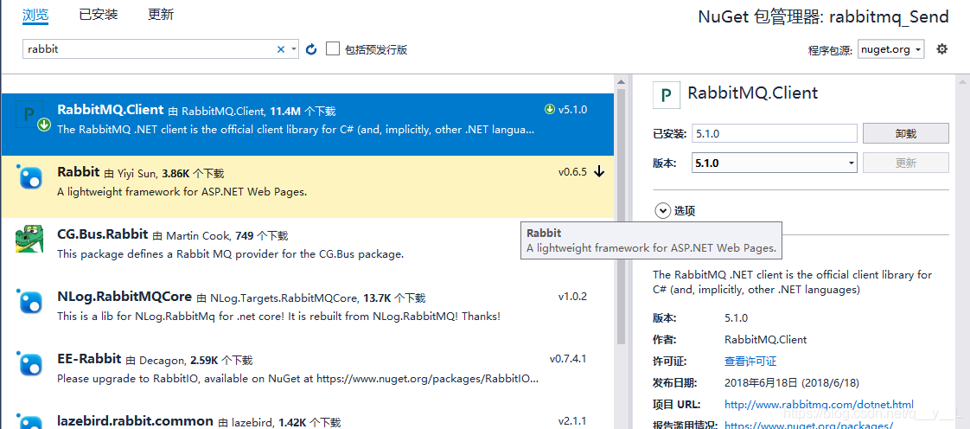Open the 更新 tab

click(161, 14)
